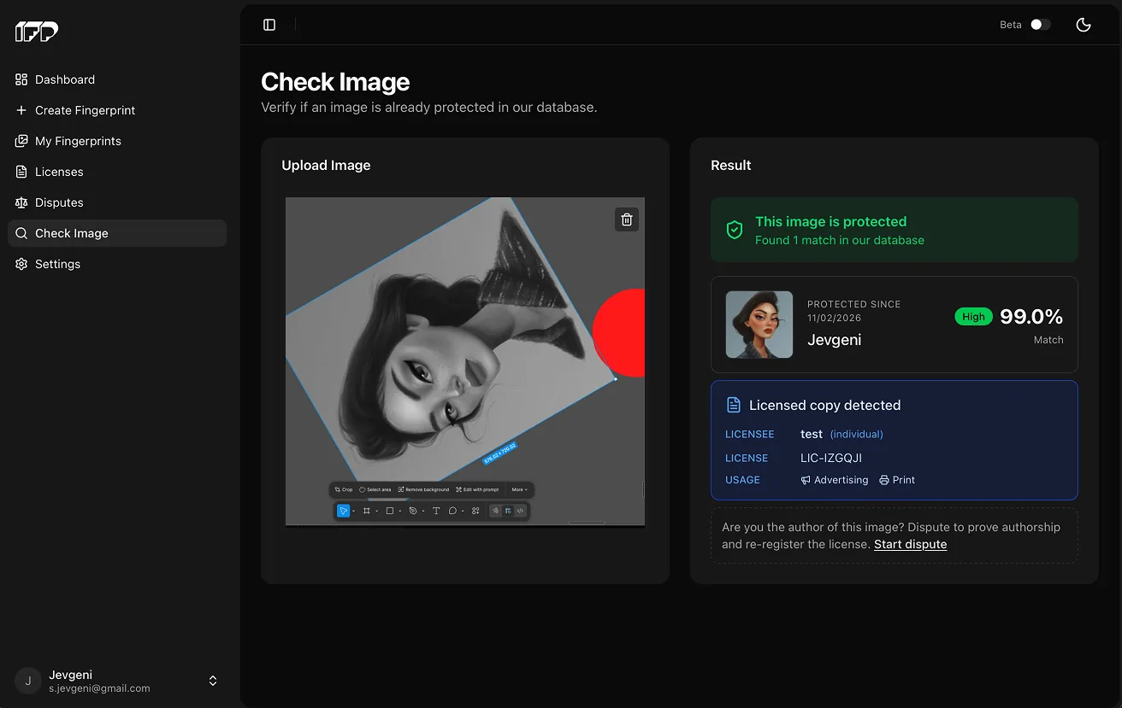Open My Fingerprints section
This screenshot has height=708, width=1122.
[117, 141]
